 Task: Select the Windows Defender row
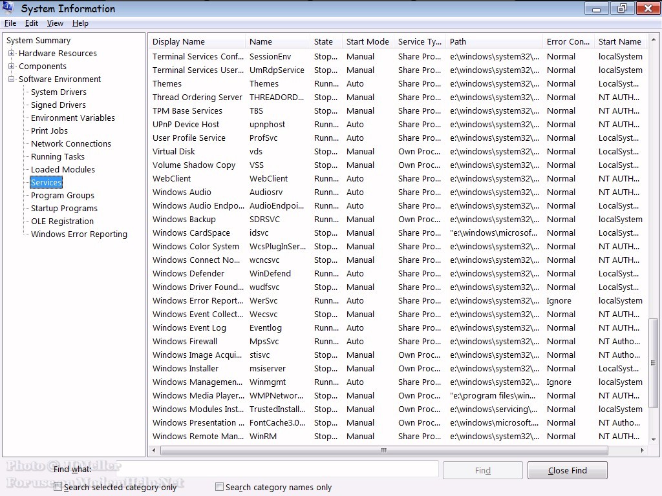coord(398,273)
